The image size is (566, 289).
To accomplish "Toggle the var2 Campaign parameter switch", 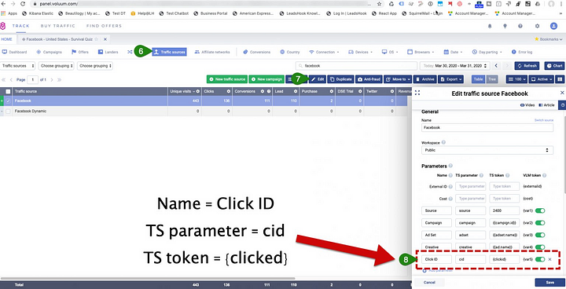I will pos(540,222).
